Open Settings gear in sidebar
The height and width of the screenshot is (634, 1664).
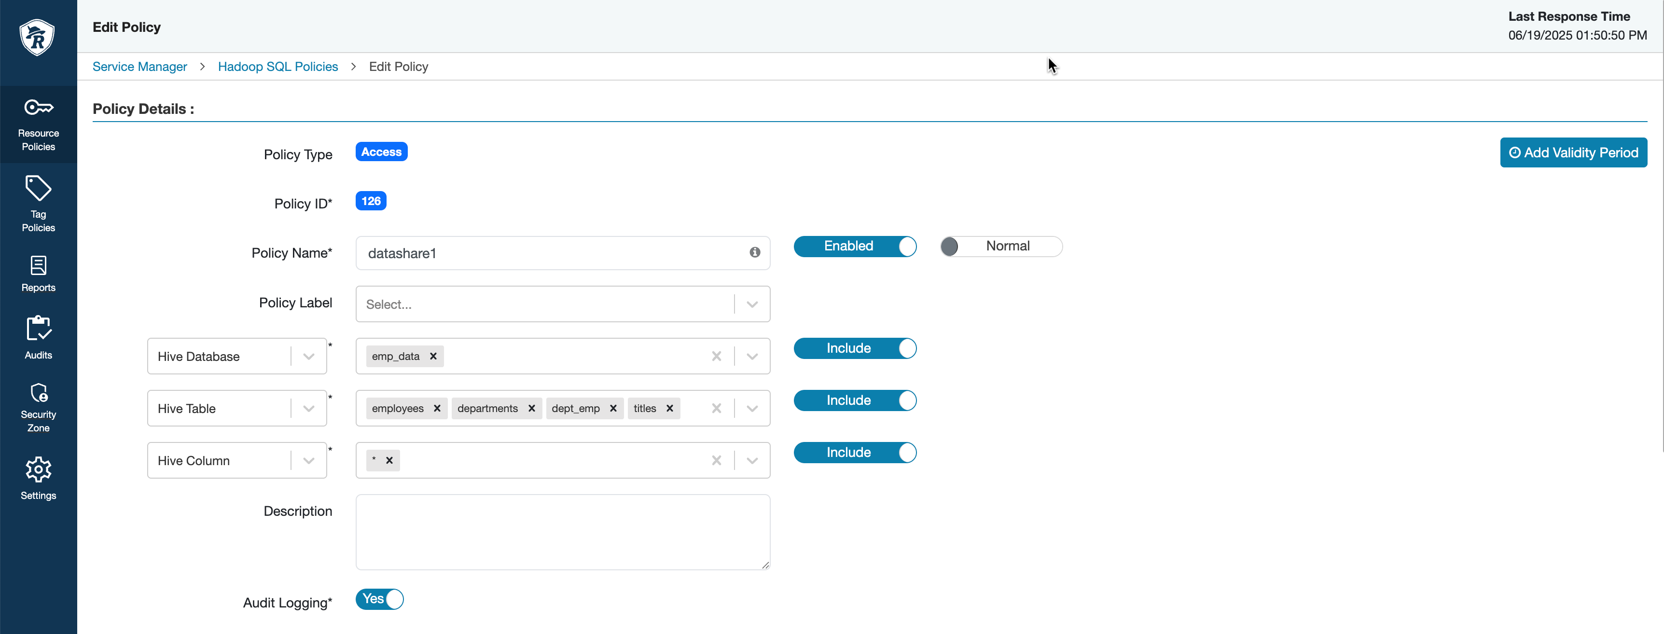[x=38, y=479]
